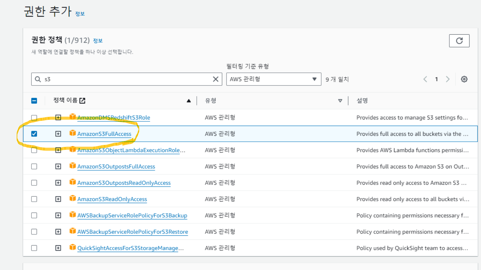Image resolution: width=481 pixels, height=270 pixels.
Task: Open 정보 link beside 권한 추가 heading
Action: (x=80, y=14)
